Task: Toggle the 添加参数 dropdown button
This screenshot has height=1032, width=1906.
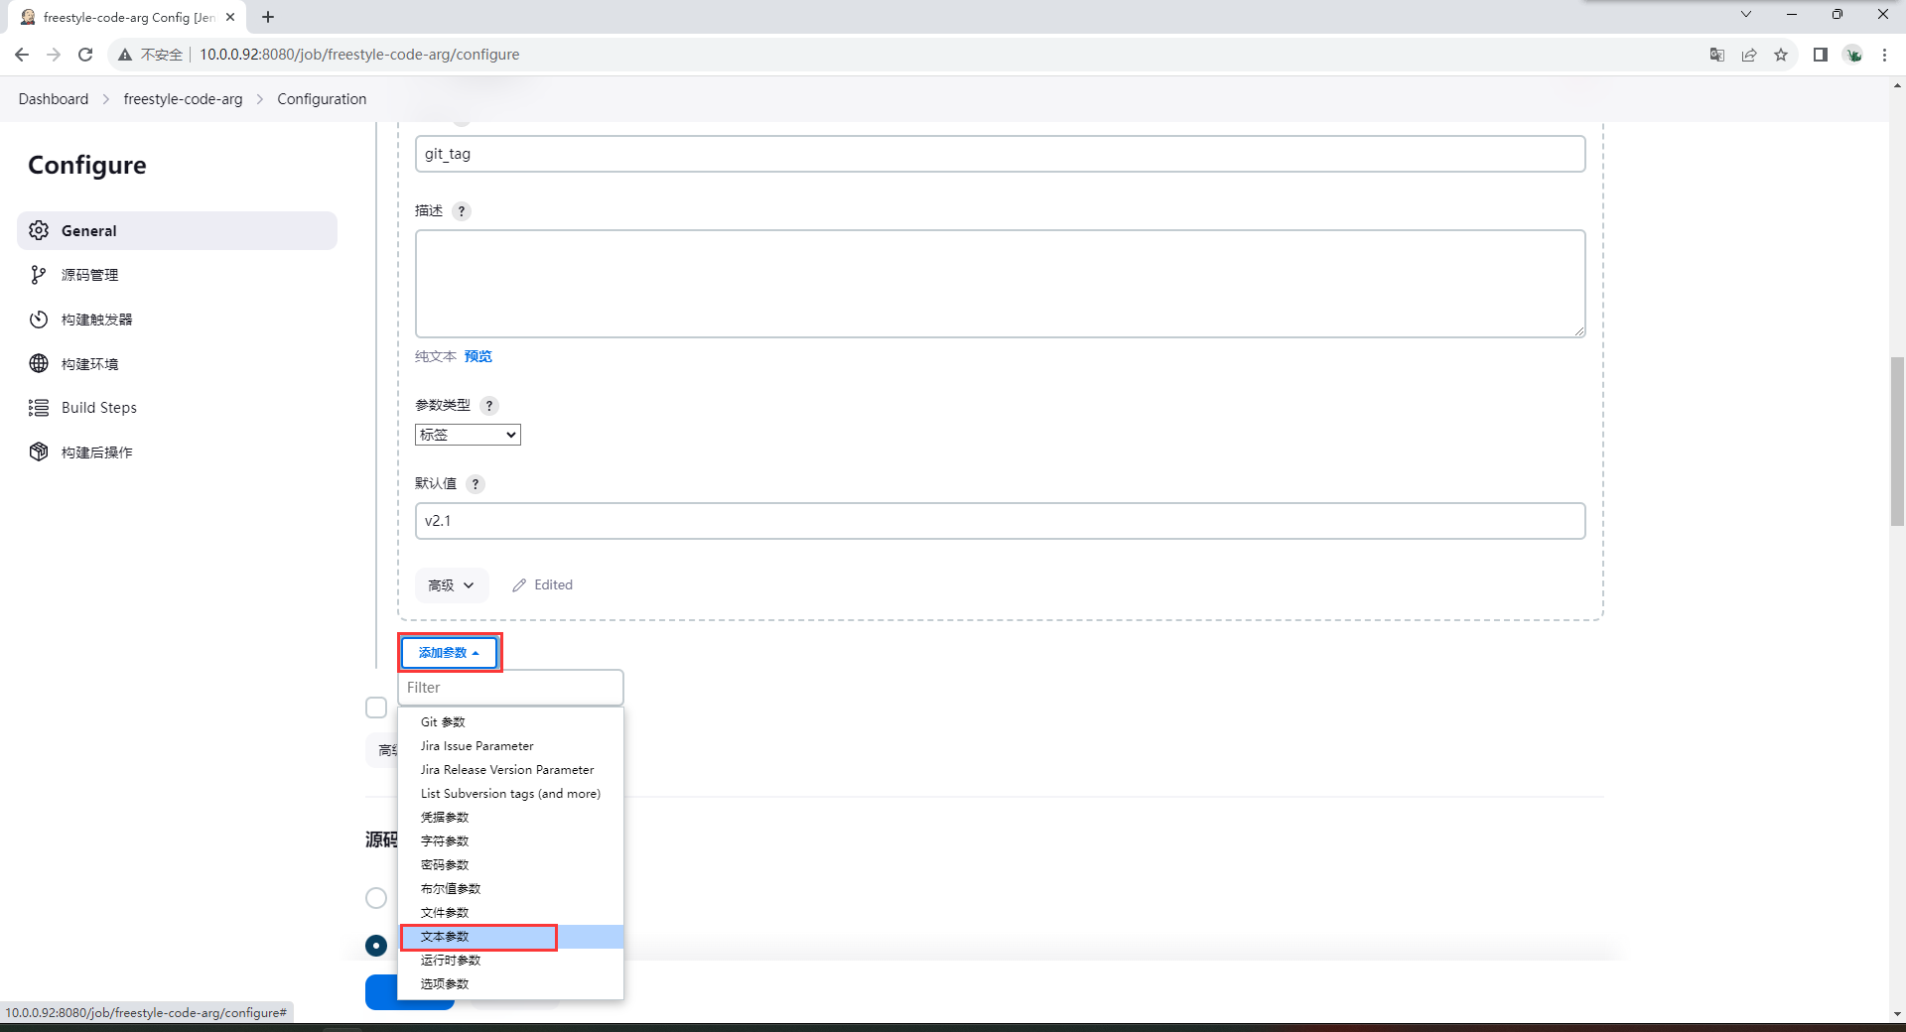Action: [x=450, y=653]
